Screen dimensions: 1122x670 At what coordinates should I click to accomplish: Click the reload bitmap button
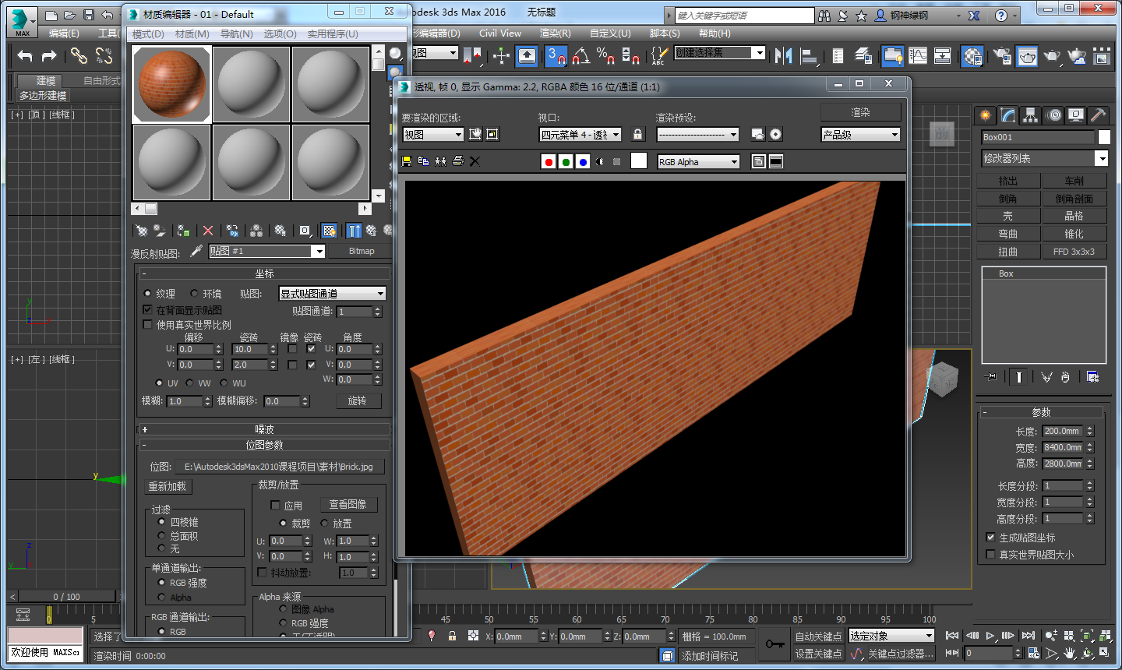168,486
